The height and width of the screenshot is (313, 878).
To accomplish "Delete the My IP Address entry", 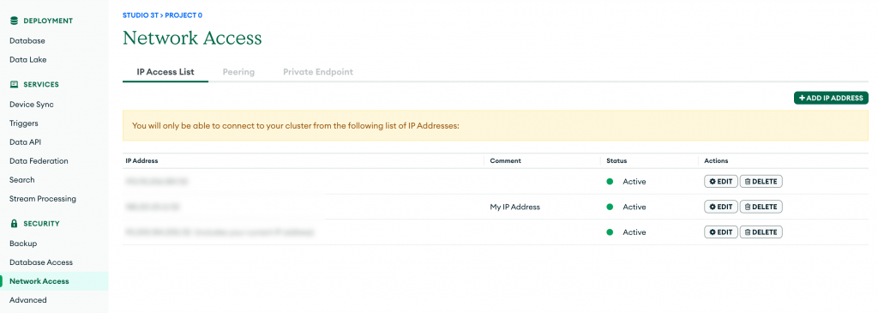I will [761, 207].
